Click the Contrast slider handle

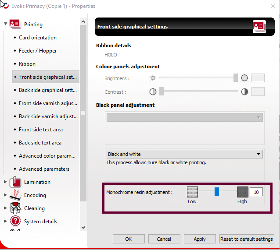point(162,92)
